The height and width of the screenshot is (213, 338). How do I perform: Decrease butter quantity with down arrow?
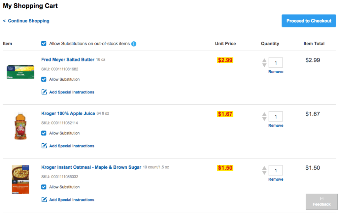click(x=264, y=65)
